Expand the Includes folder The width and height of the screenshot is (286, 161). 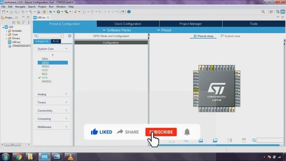7,31
